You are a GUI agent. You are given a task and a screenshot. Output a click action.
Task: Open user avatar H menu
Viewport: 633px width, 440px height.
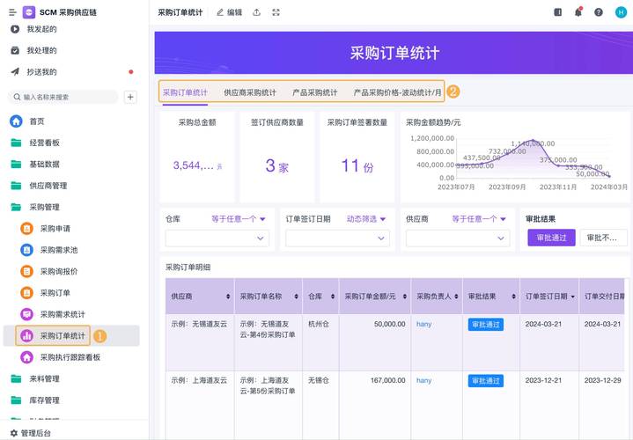pyautogui.click(x=622, y=12)
